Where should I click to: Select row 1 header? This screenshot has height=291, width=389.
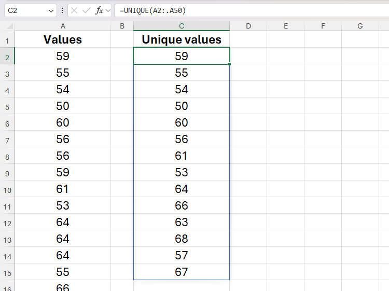coord(7,40)
